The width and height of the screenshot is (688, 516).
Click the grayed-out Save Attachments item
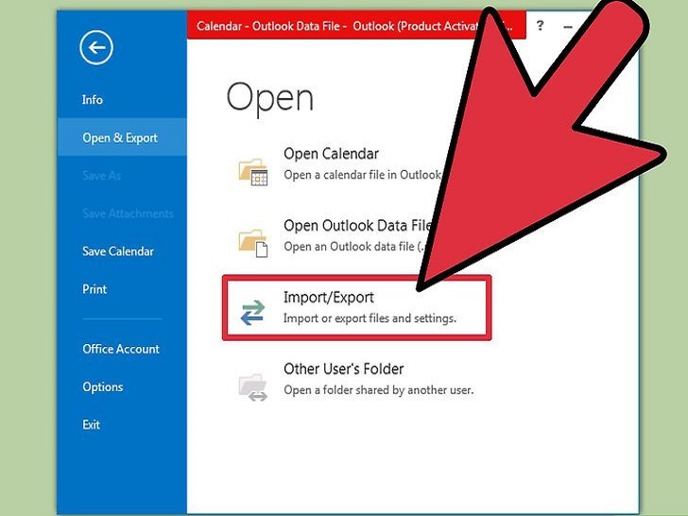coord(128,214)
